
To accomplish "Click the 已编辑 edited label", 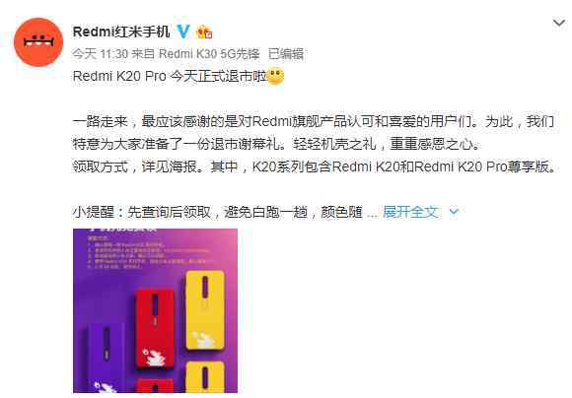I will point(286,54).
